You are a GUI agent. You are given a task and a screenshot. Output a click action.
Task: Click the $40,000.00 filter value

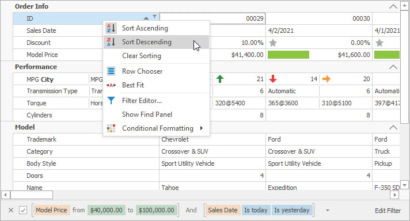(107, 210)
